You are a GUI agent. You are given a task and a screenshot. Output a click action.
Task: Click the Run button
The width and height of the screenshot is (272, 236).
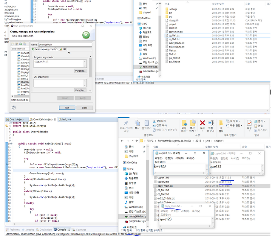tap(67, 108)
